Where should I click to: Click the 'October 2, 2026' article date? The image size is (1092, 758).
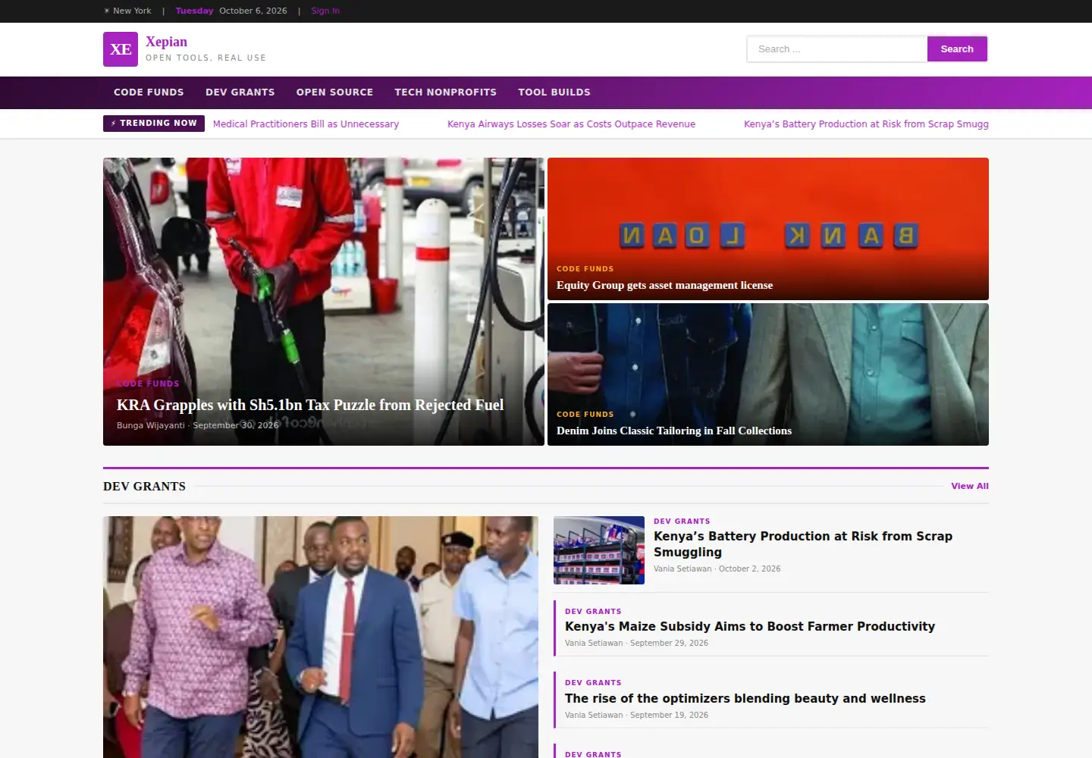749,568
